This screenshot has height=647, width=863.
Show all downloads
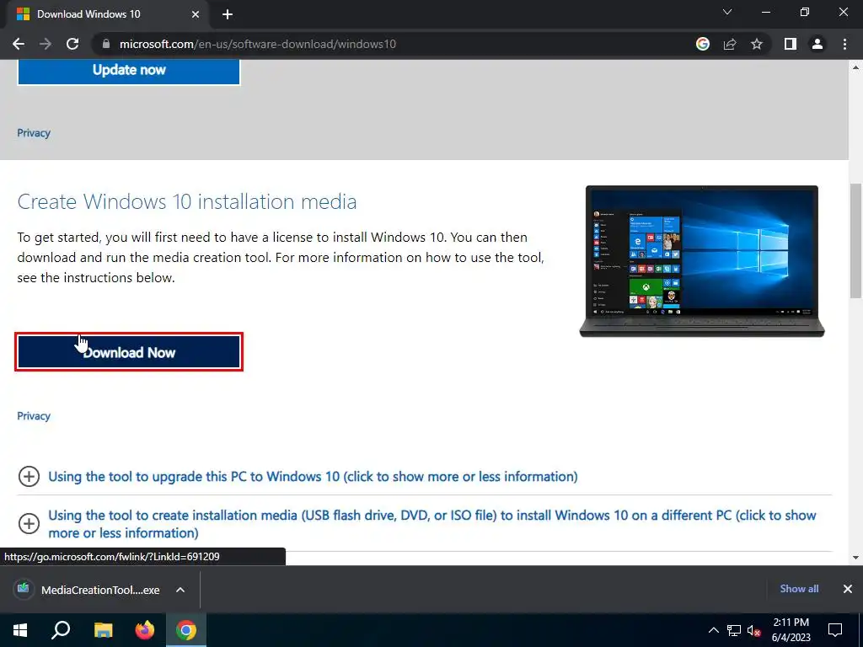(x=799, y=589)
